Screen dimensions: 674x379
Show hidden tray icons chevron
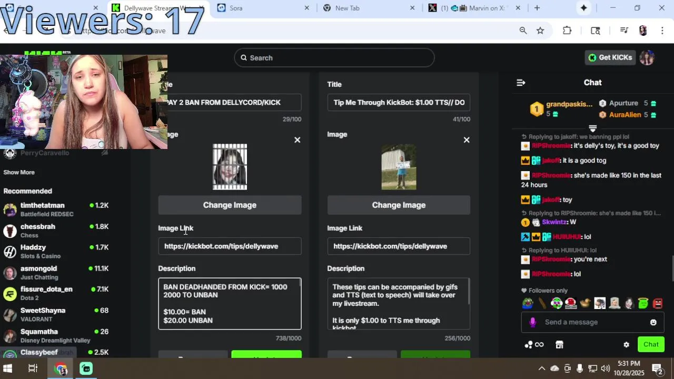coord(541,368)
